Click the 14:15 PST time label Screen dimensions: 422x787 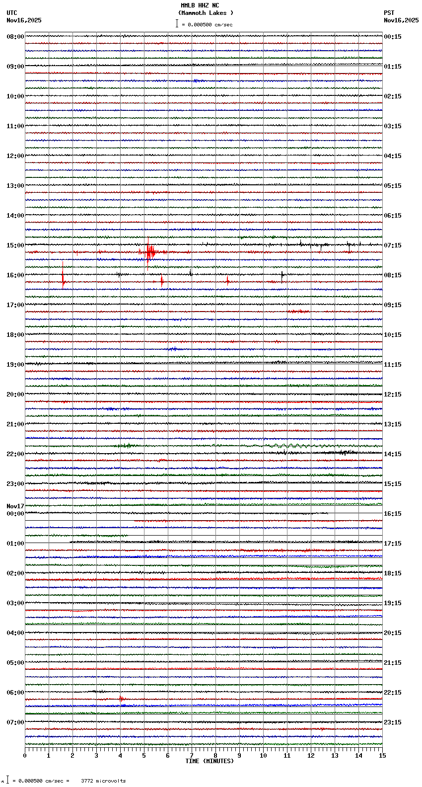click(x=393, y=454)
